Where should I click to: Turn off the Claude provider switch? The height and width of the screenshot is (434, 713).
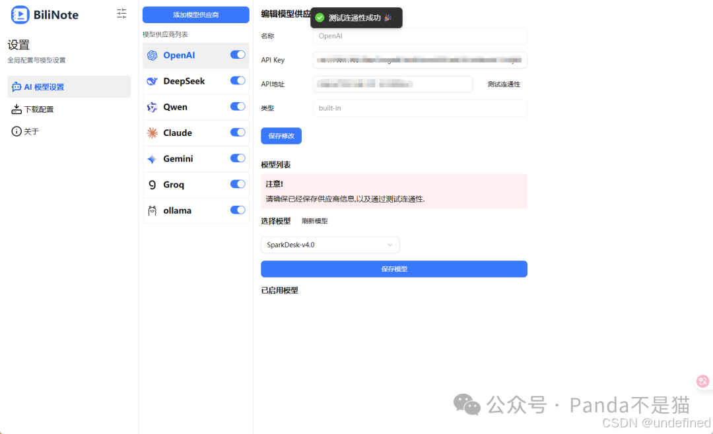coord(238,133)
